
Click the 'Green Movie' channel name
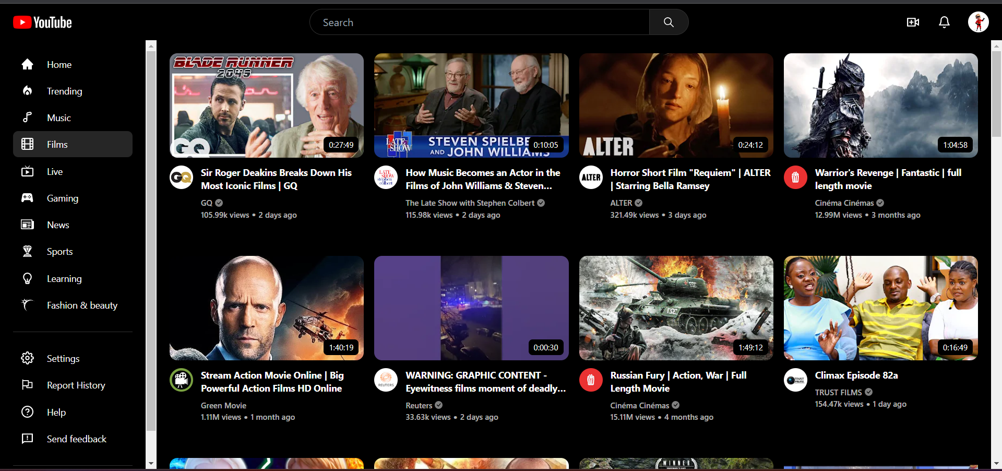(223, 406)
